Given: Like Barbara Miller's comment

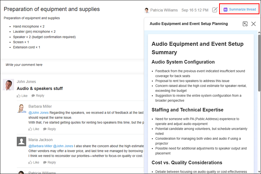Looking at the screenshot, I should [x=34, y=129].
